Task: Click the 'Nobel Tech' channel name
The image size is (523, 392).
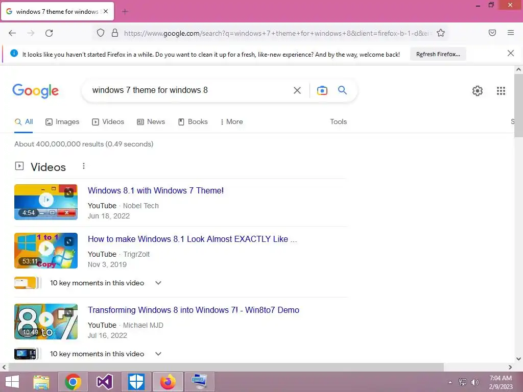Action: 141,206
